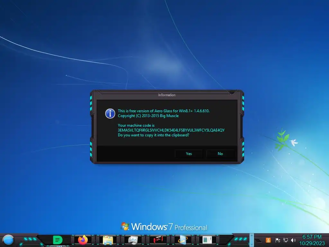This screenshot has height=247, width=329.
Task: Open the Action Center flag tray icon
Action: [x=278, y=240]
